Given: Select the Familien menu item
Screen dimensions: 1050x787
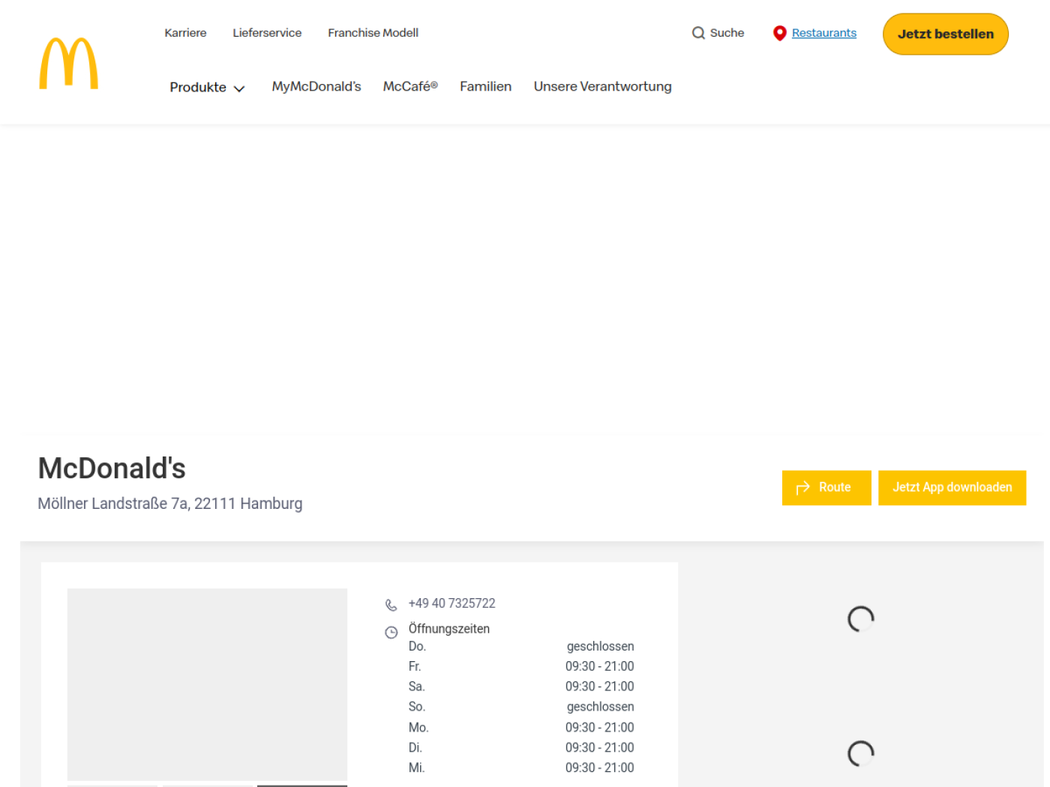Looking at the screenshot, I should (x=486, y=87).
